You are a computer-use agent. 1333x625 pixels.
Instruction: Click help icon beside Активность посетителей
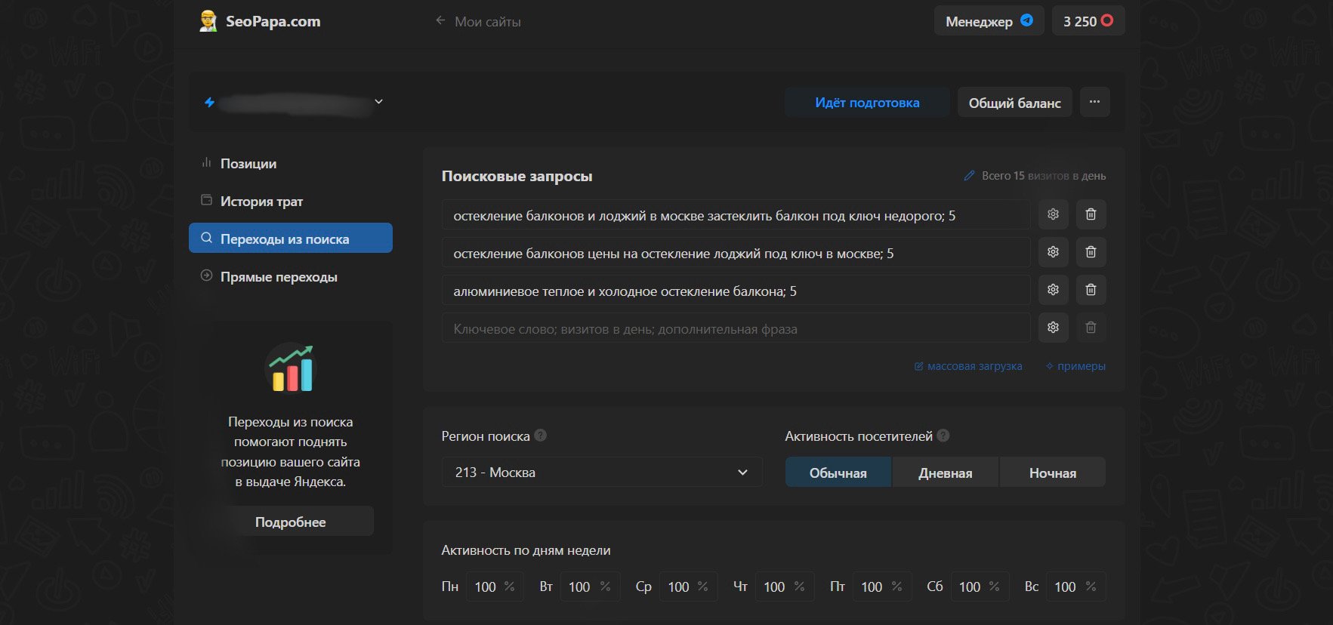tap(943, 436)
